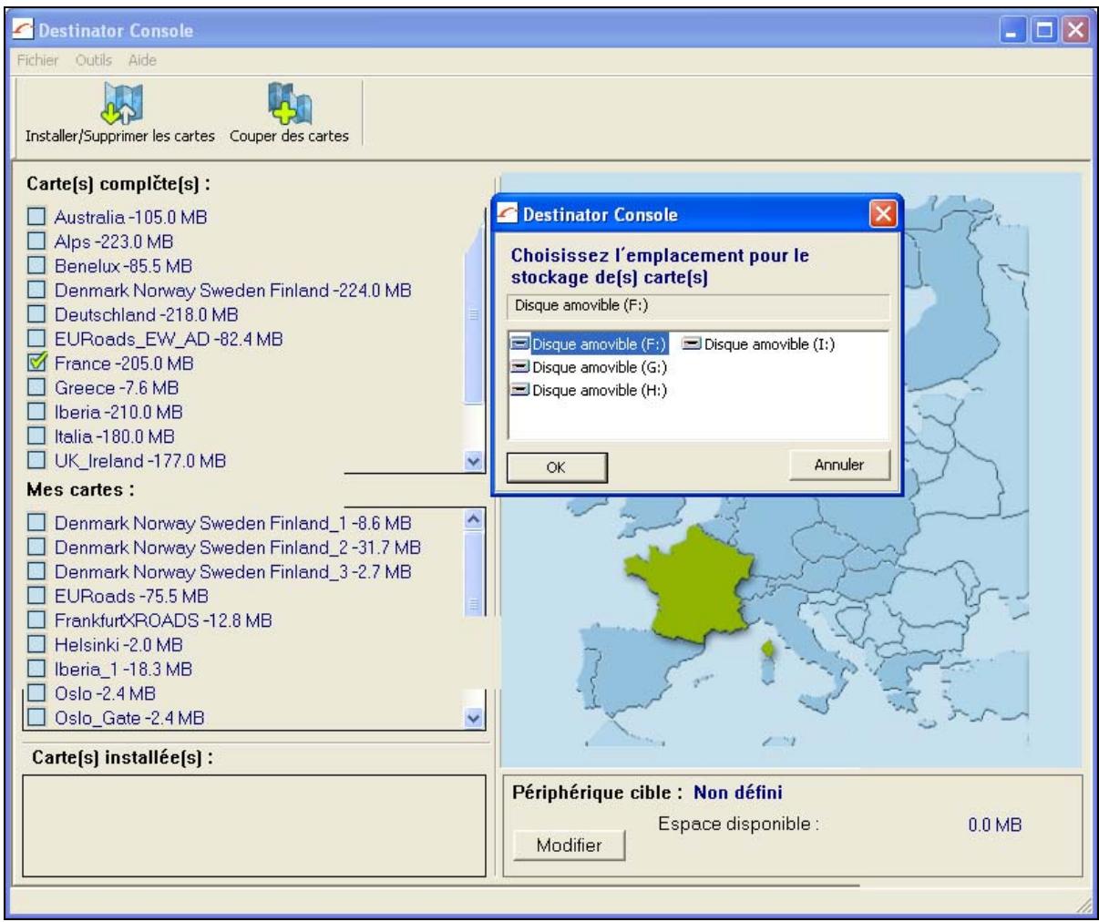The width and height of the screenshot is (1099, 922).
Task: Check the Australia -105.0 MB map
Action: (36, 217)
